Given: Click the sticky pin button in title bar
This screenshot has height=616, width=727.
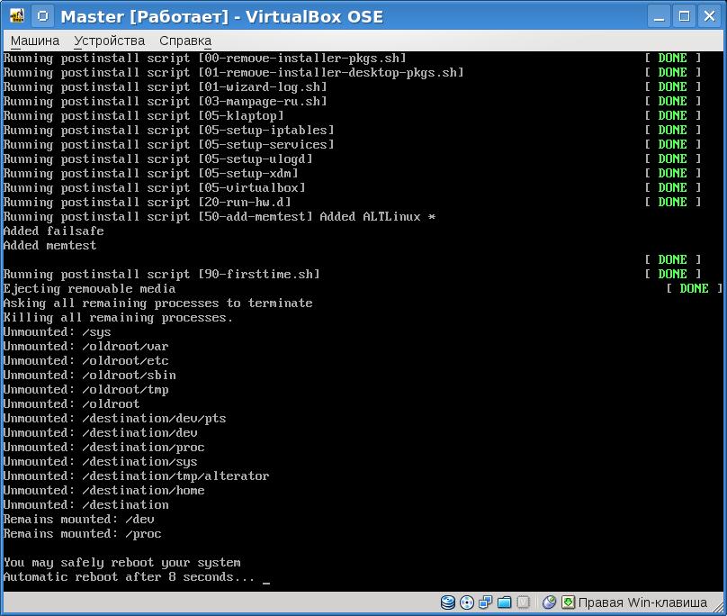Looking at the screenshot, I should coord(43,15).
